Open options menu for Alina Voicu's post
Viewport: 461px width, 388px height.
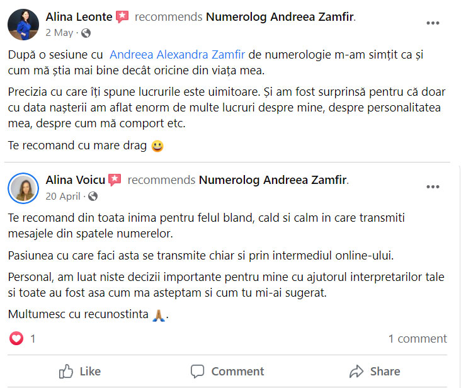tap(433, 186)
